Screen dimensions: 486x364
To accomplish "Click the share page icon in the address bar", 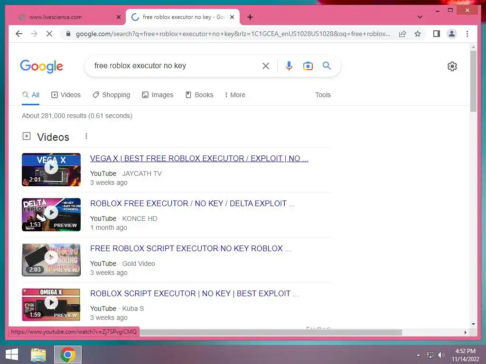I will 402,34.
